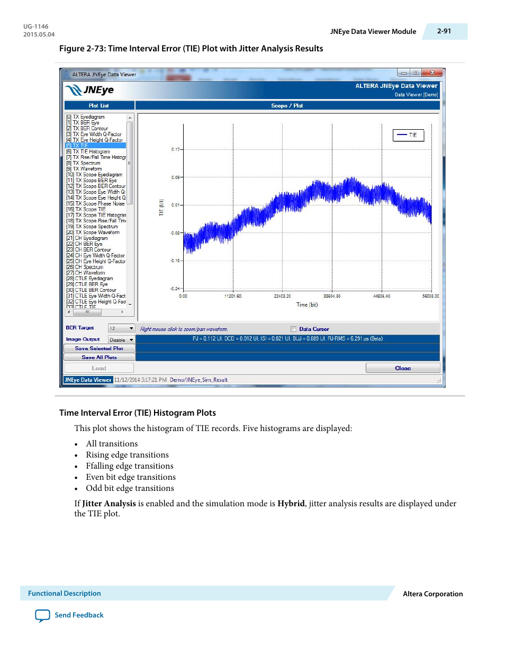505x654 pixels.
Task: Select [24] CH Eye Width Q-Factor plot
Action: click(95, 256)
